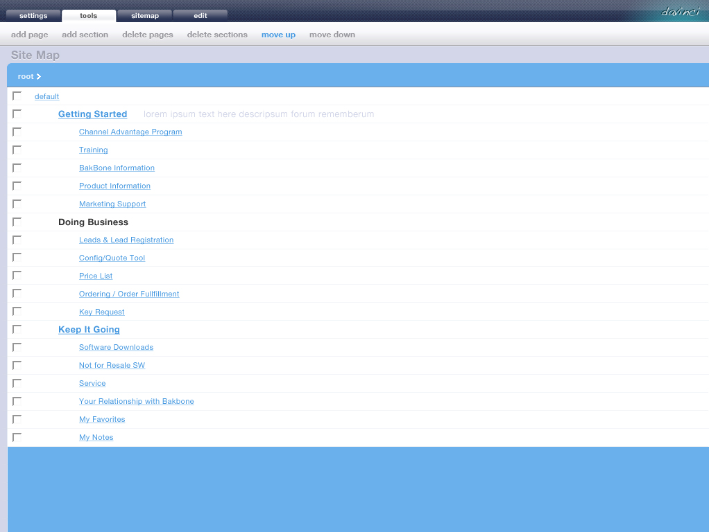Open BakBone Information page
Image resolution: width=709 pixels, height=532 pixels.
pyautogui.click(x=117, y=168)
